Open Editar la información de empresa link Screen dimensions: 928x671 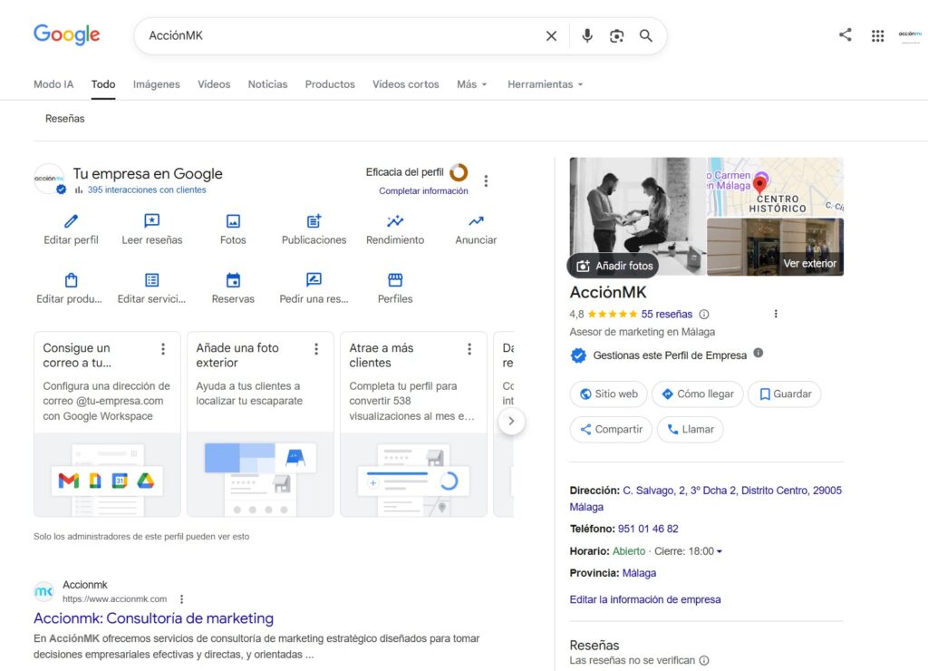[645, 599]
